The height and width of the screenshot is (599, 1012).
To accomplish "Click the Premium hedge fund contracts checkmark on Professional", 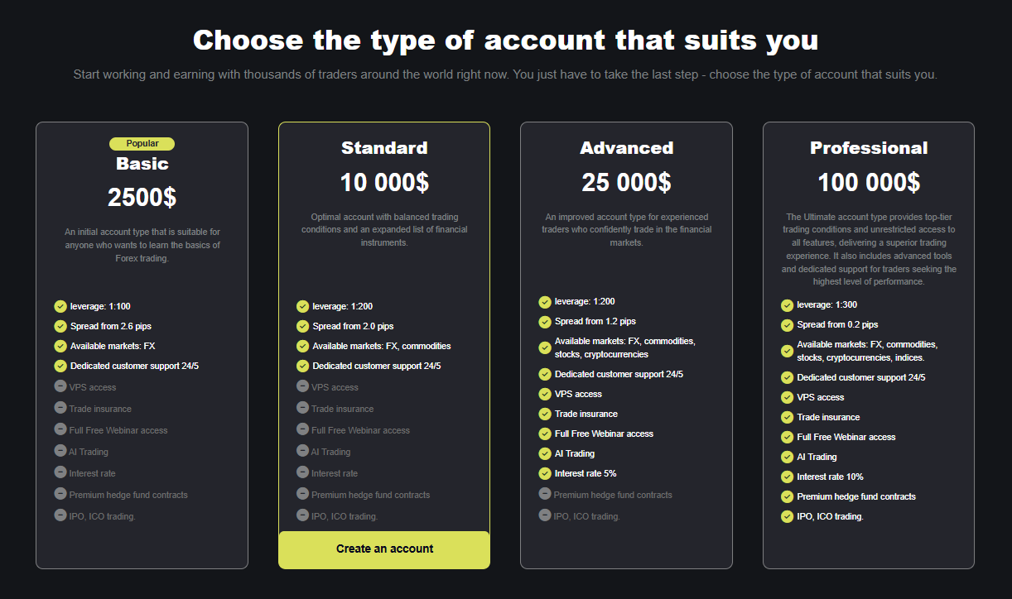I will (787, 496).
